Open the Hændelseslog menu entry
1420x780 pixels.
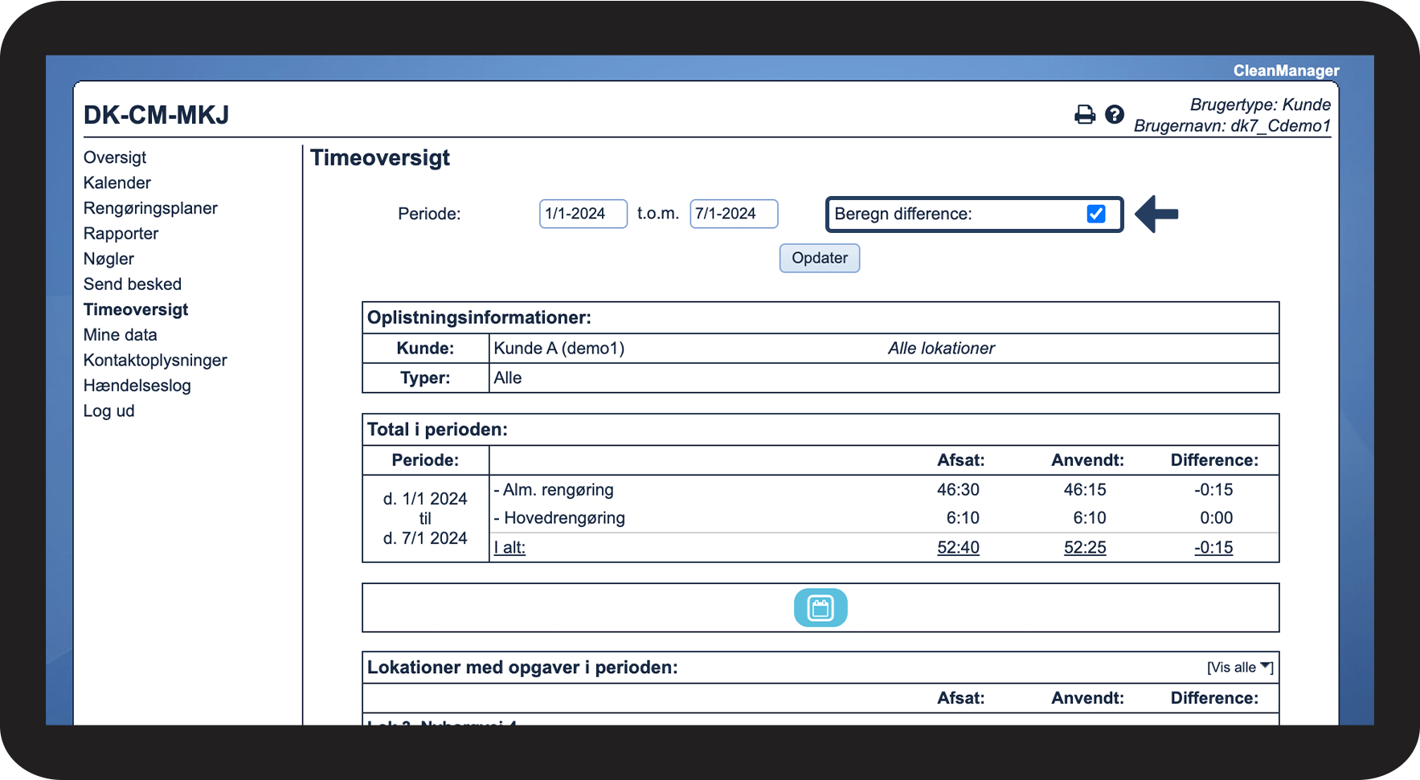click(x=137, y=386)
